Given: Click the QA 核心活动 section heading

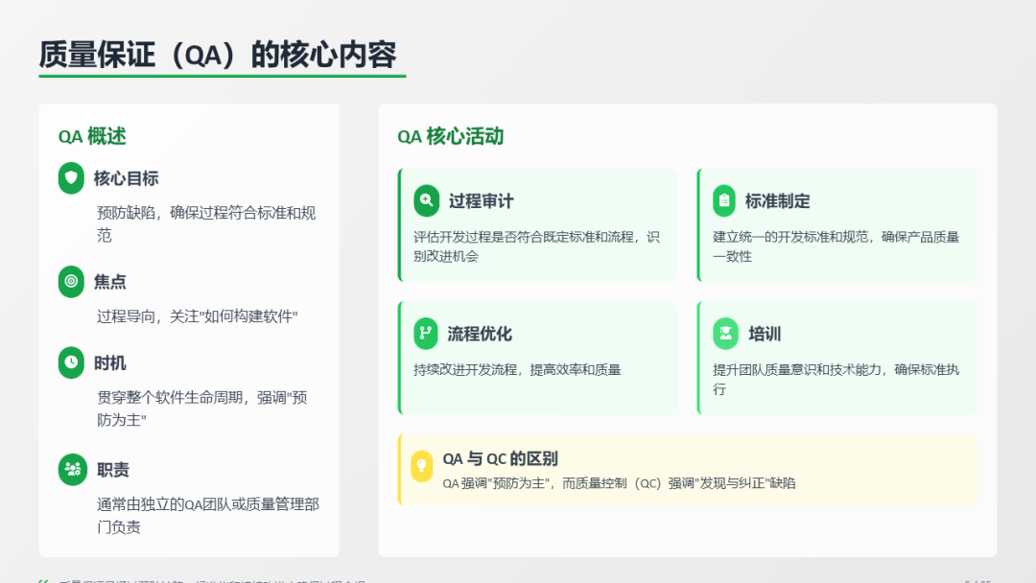Looking at the screenshot, I should click(450, 136).
